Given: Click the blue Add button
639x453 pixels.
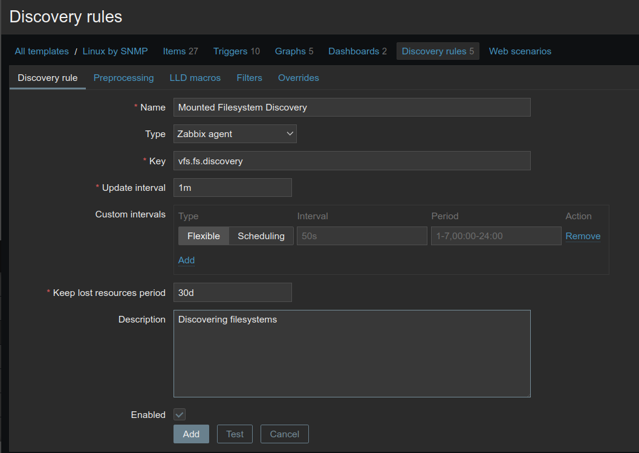Looking at the screenshot, I should [x=191, y=434].
